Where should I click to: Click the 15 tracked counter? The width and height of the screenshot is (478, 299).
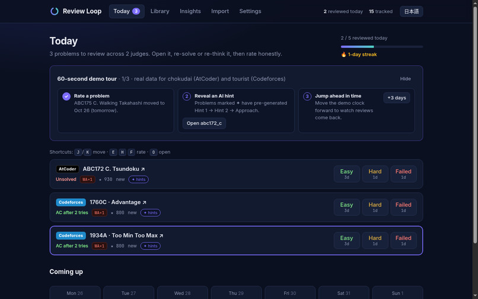pyautogui.click(x=381, y=12)
